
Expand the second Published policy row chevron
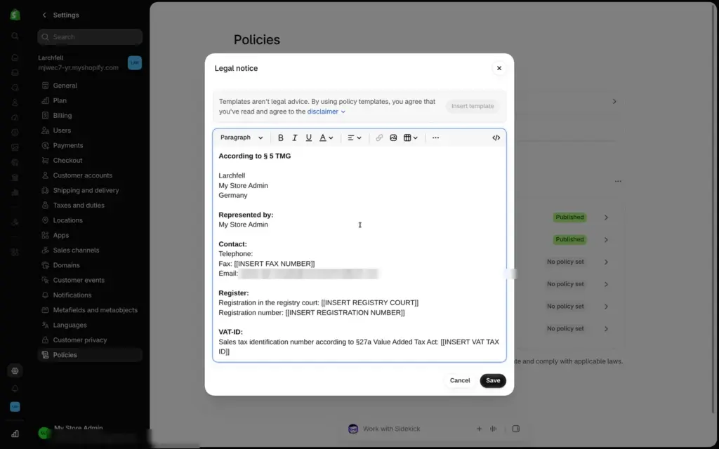tap(606, 240)
